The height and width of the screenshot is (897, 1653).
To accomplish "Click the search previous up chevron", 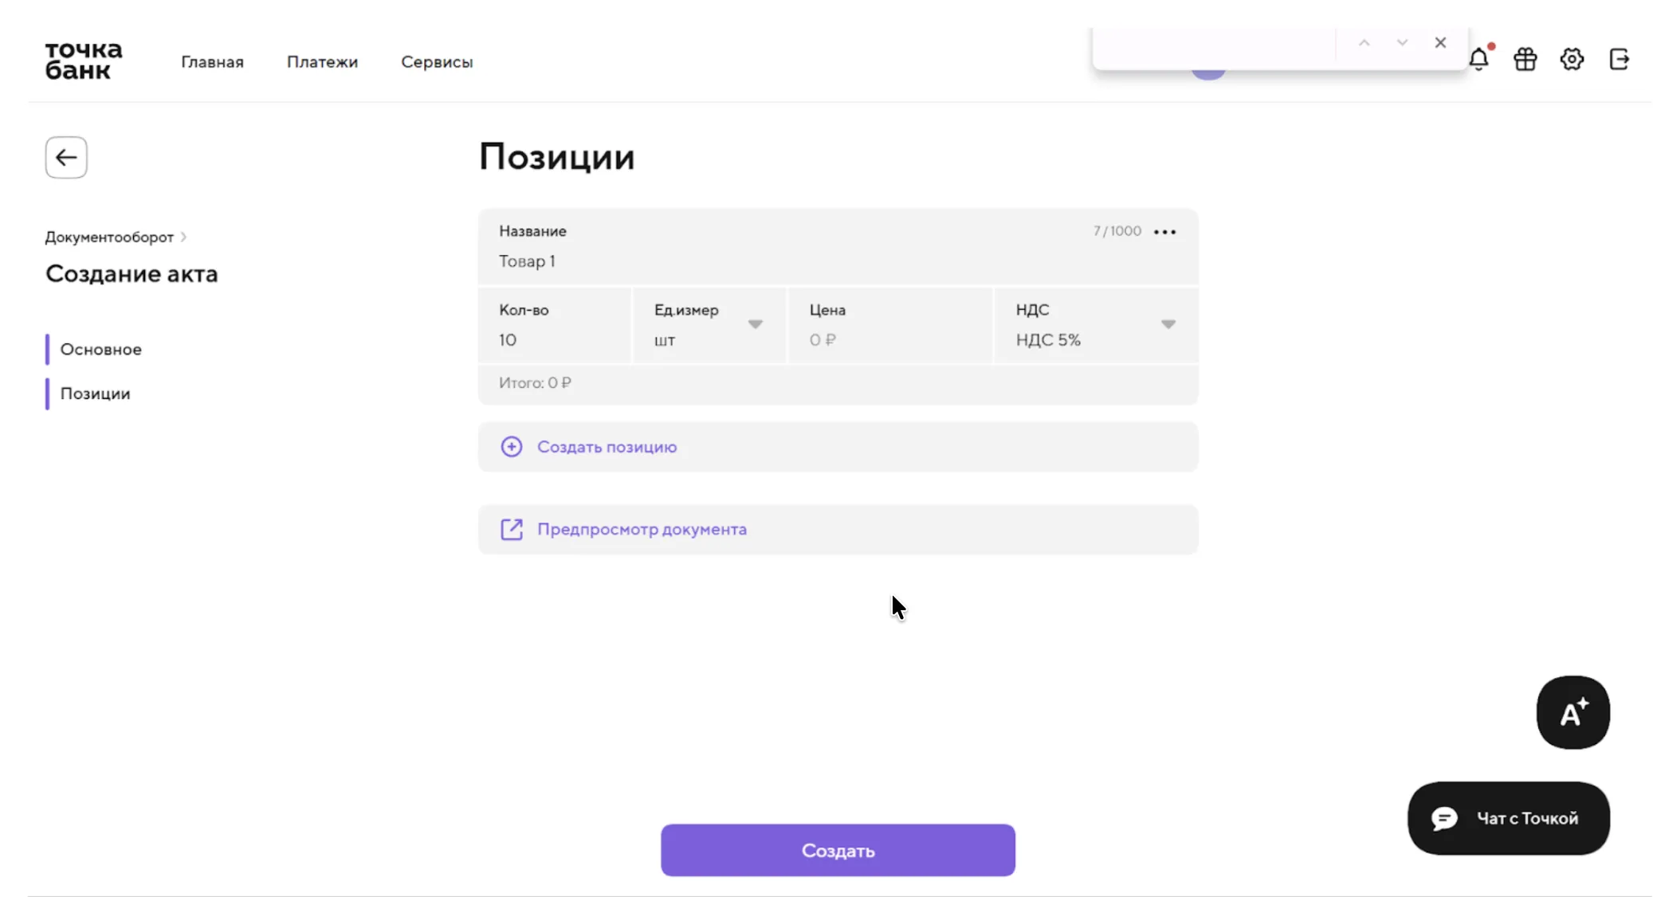I will (x=1364, y=43).
